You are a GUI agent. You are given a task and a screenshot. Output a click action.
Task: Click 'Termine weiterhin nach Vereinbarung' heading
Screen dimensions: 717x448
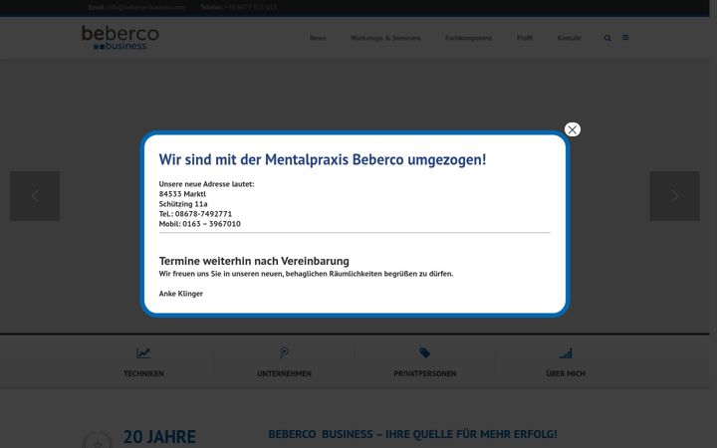click(x=254, y=261)
